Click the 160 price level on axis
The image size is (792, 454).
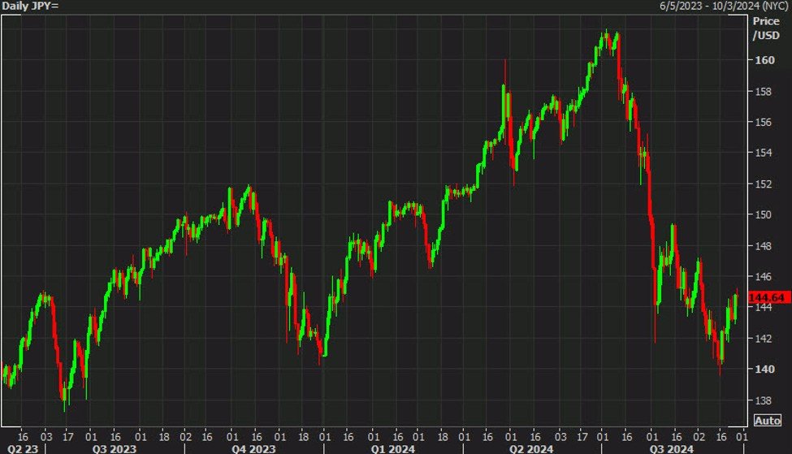click(764, 60)
